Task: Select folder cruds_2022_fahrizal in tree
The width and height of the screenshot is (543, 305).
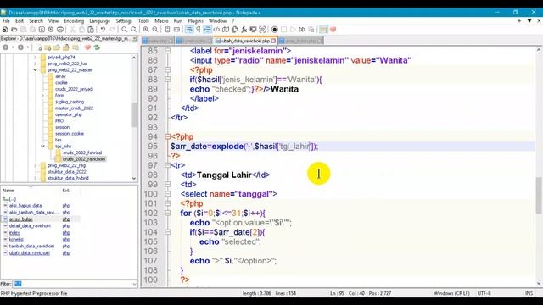Action: (82, 152)
